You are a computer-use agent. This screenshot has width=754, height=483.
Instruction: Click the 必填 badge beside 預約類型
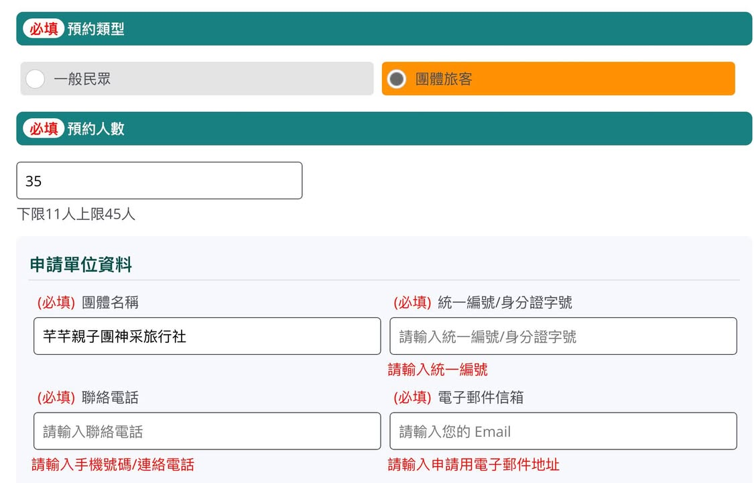[44, 29]
